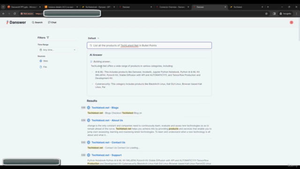Open the Search page in Danswer header
The height and width of the screenshot is (169, 300).
click(x=37, y=23)
